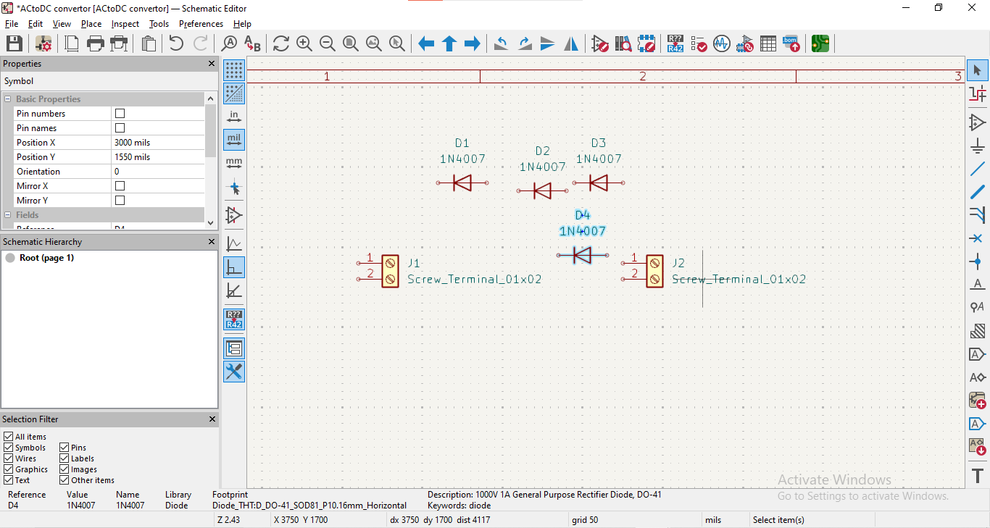Viewport: 990px width, 528px height.
Task: Open the symbol library browser
Action: tap(623, 43)
